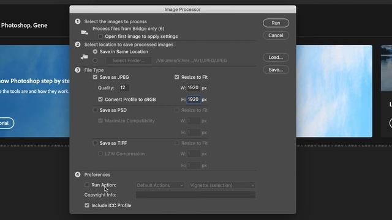Screen dimensions: 392x220
Task: Select the Save in Same Location radio button
Action: click(95, 51)
